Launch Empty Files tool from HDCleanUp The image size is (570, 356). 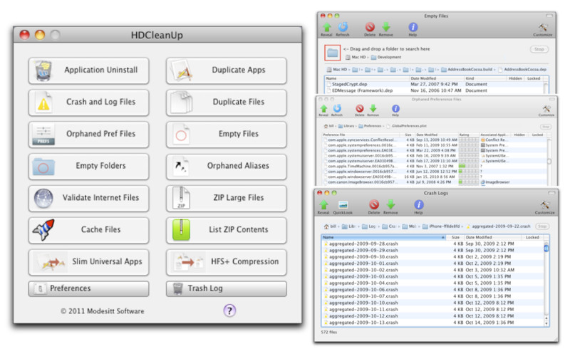pos(226,134)
